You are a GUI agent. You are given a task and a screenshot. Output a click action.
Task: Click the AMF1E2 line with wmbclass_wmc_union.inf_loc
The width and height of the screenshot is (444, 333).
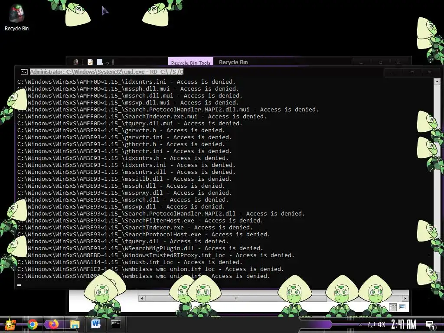(150, 269)
